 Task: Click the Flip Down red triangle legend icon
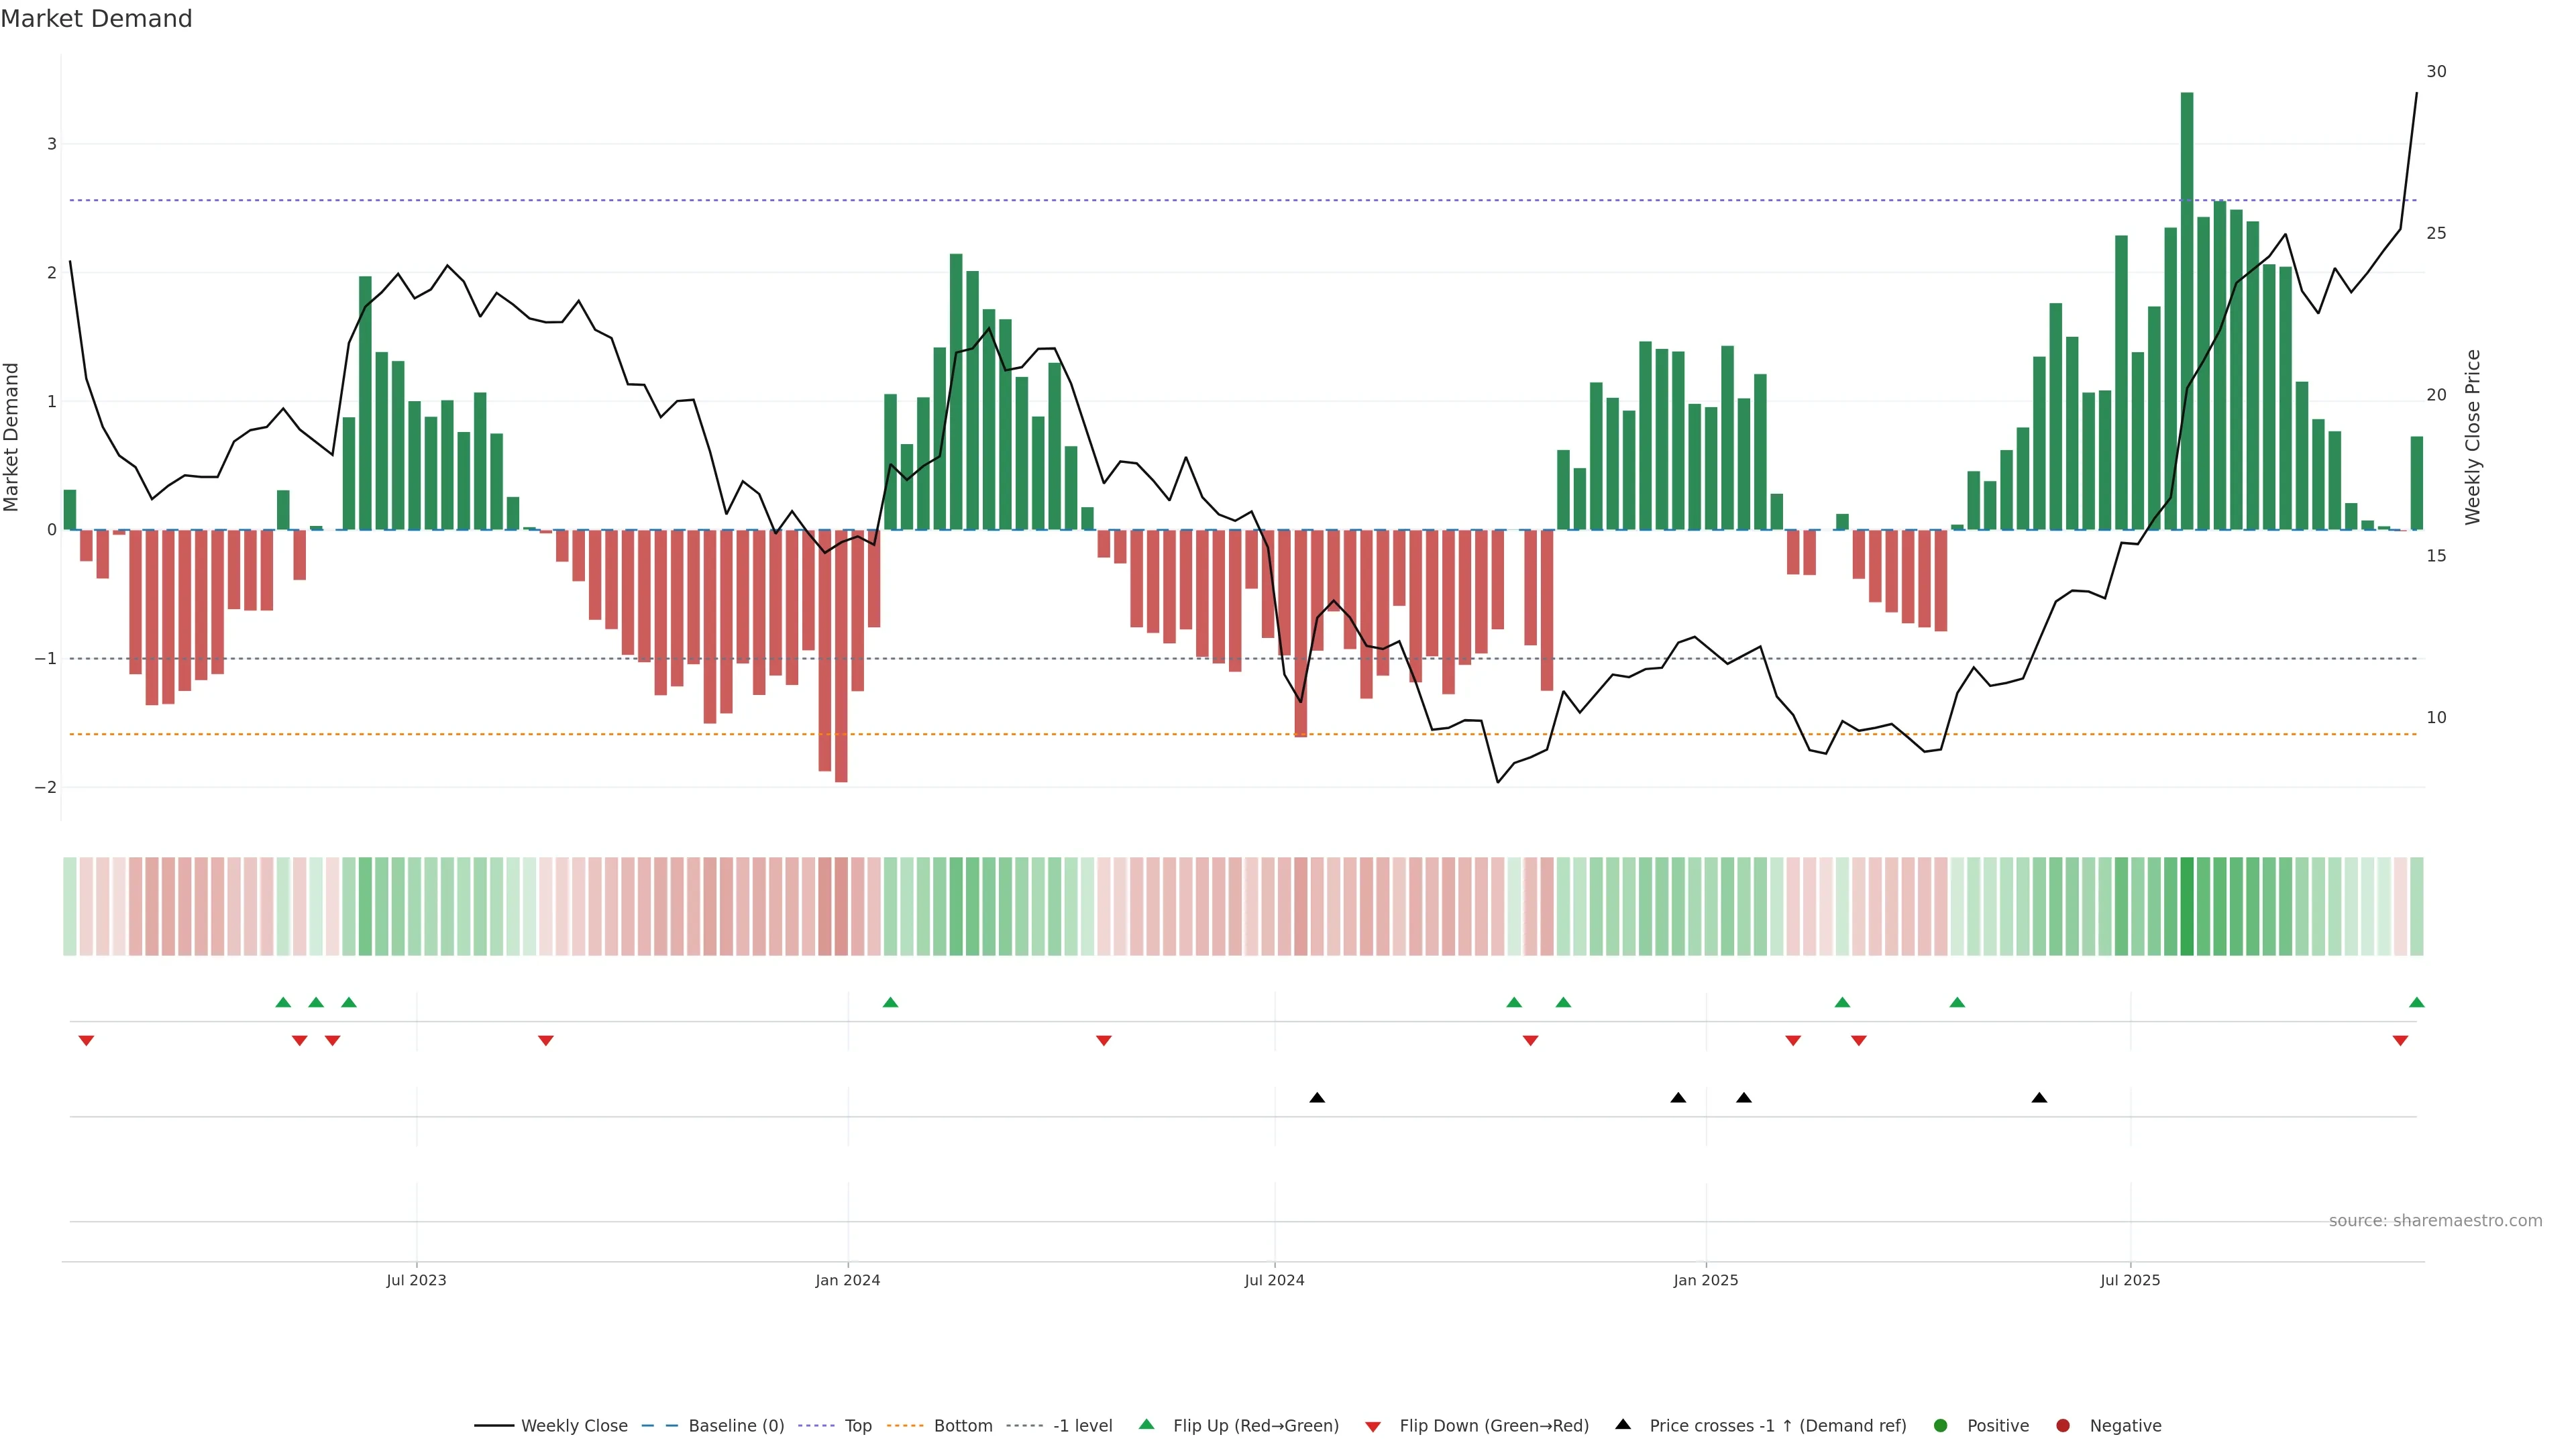[x=1373, y=1426]
